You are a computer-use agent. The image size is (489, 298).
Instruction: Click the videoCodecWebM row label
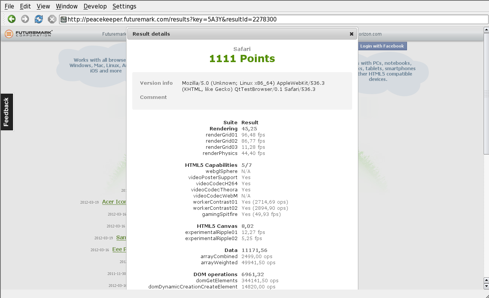click(215, 196)
